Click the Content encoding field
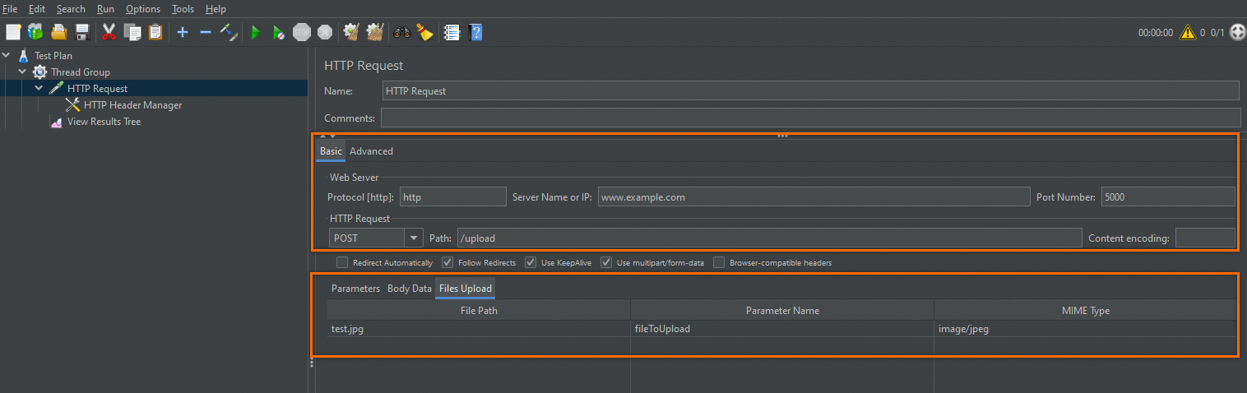The image size is (1247, 393). tap(1205, 238)
